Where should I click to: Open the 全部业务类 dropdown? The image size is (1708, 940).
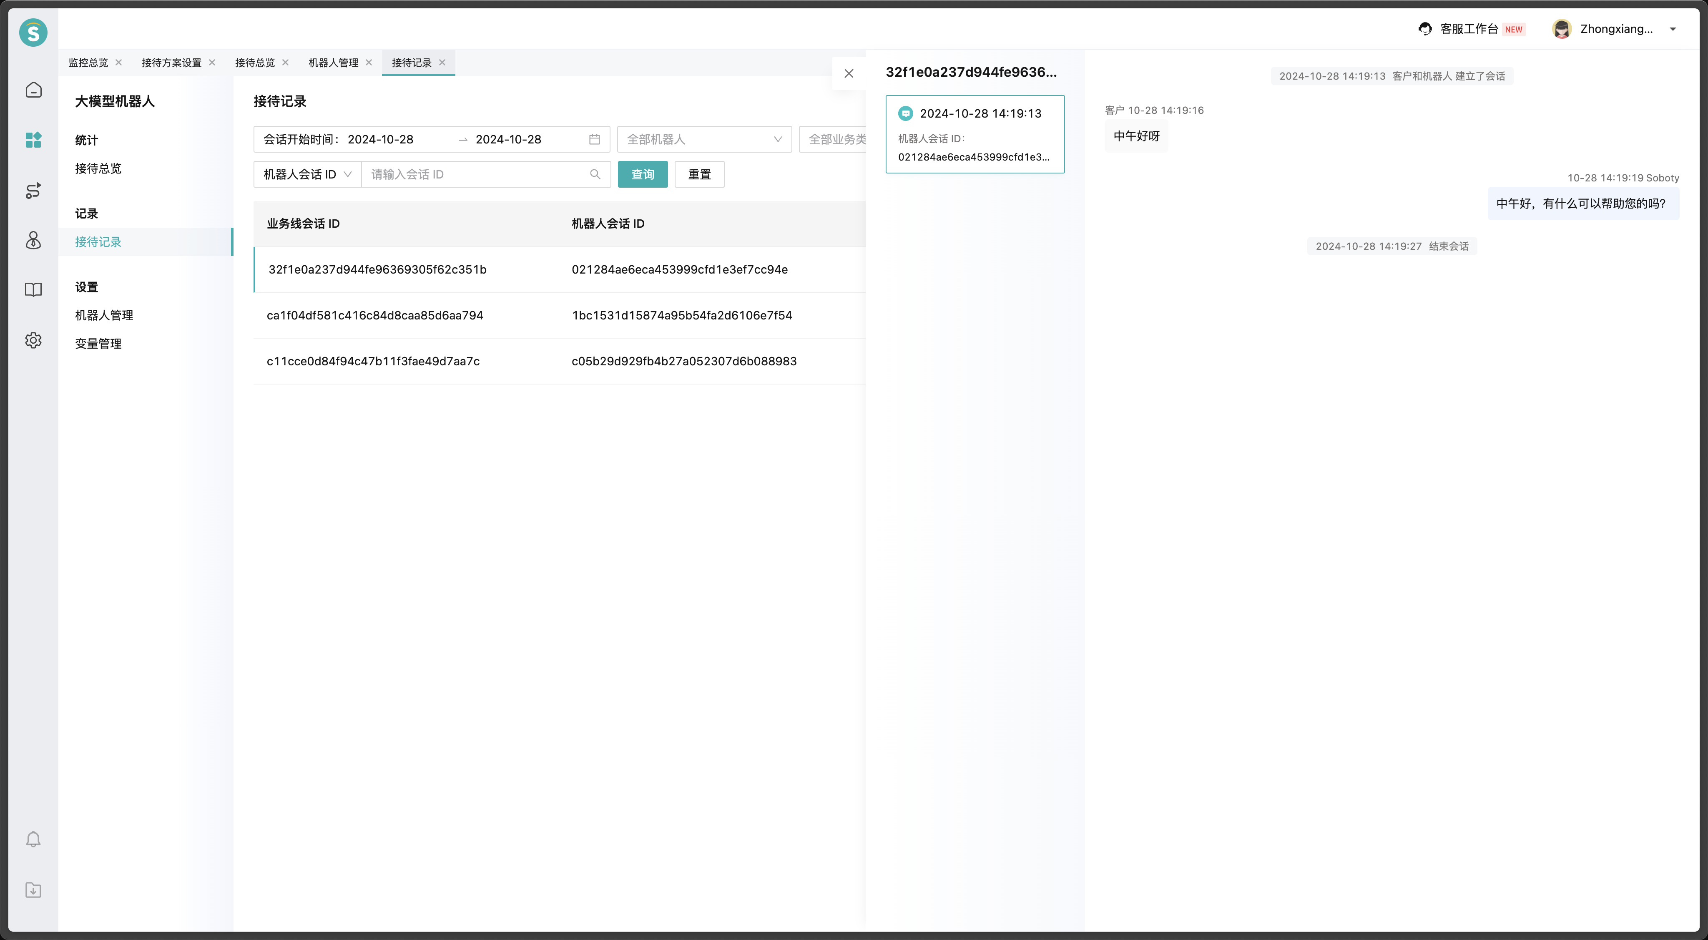click(832, 139)
